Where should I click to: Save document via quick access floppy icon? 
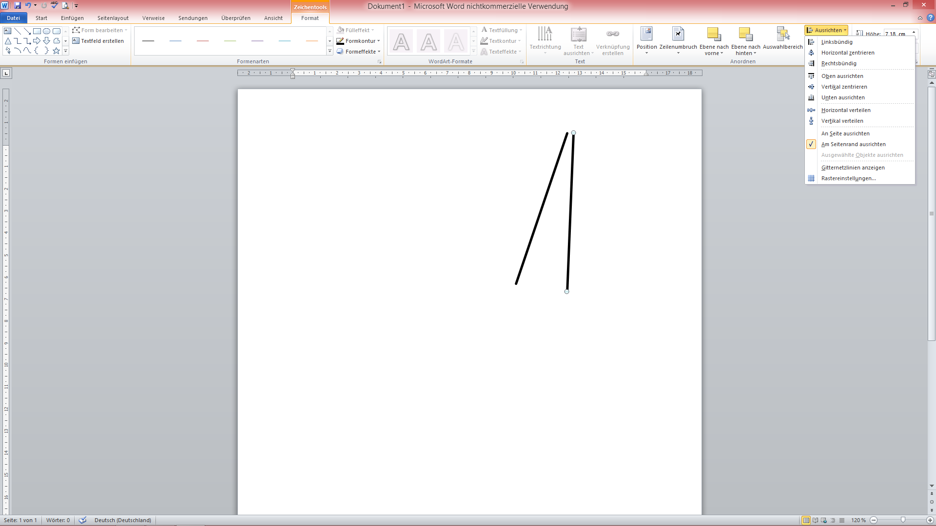pos(18,5)
